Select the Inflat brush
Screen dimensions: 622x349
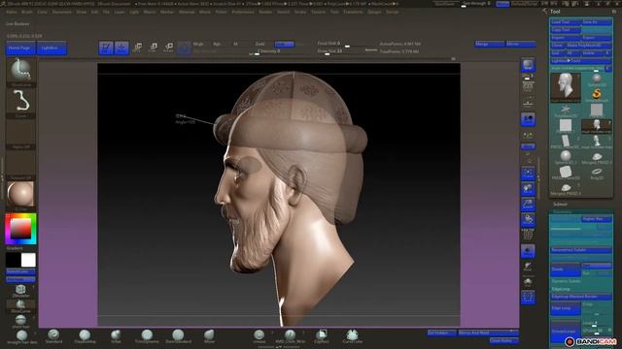click(116, 336)
